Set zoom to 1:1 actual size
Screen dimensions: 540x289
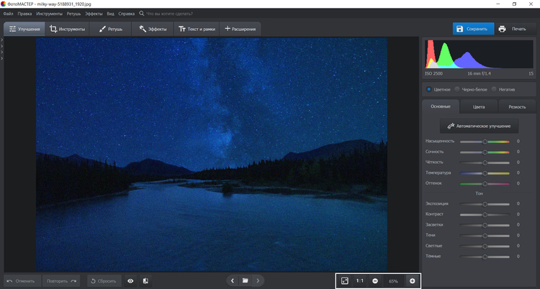[359, 280]
